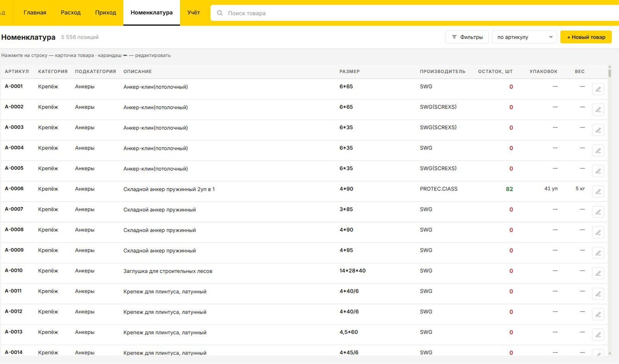
Task: Click the Анкеры subcategory in row A-0007
Action: coord(85,209)
